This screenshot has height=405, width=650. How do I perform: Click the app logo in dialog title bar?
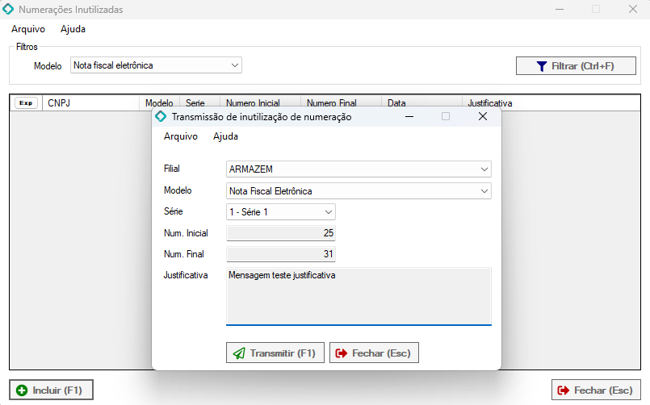point(161,117)
